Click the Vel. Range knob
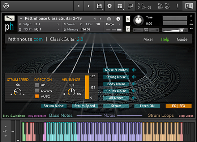The height and width of the screenshot is (142, 197). 71,92
